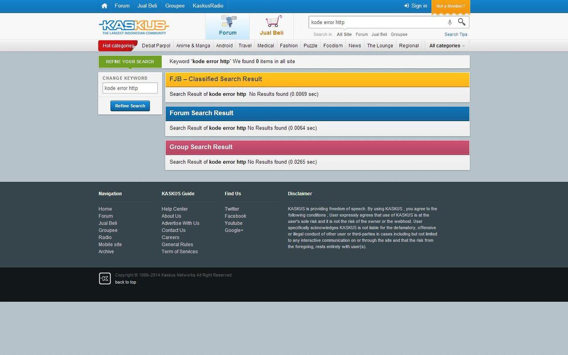Open Forum in the top navigation bar
Screen dimensions: 568x355
tap(122, 6)
